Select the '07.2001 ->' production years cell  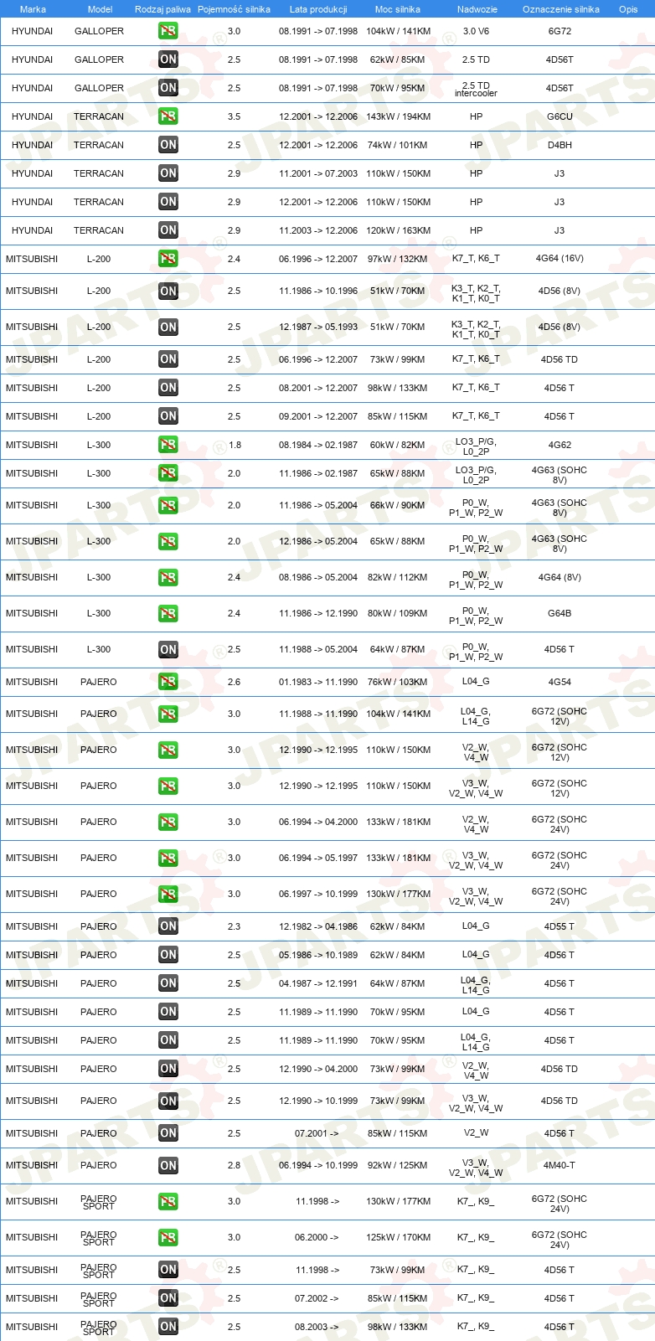coord(317,1133)
